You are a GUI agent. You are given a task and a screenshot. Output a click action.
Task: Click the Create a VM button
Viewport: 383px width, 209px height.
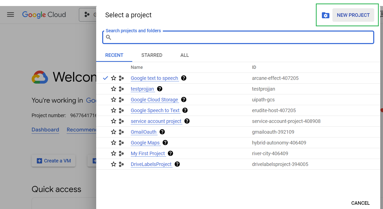54,161
